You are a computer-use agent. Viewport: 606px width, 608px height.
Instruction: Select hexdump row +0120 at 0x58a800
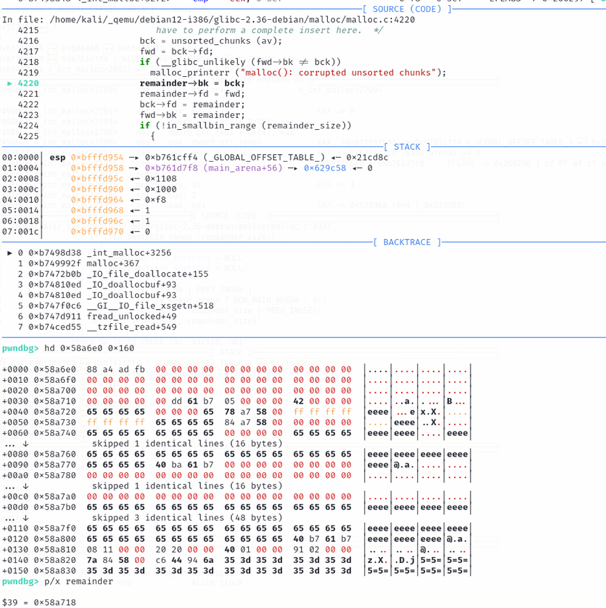236,539
